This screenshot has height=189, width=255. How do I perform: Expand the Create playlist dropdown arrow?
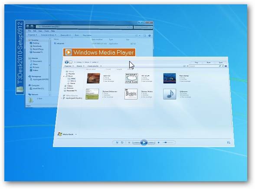(101, 66)
